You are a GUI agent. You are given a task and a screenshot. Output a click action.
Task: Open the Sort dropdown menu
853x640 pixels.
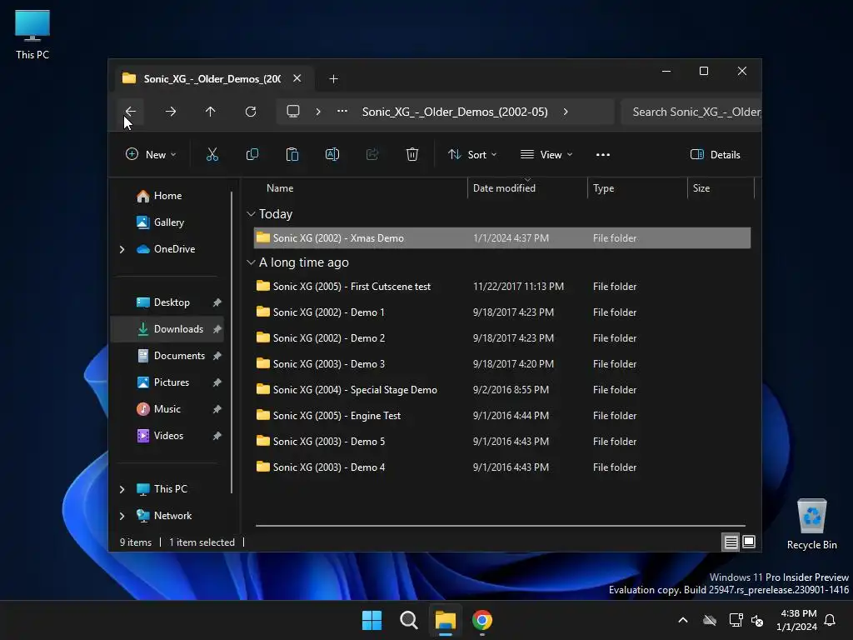point(472,154)
